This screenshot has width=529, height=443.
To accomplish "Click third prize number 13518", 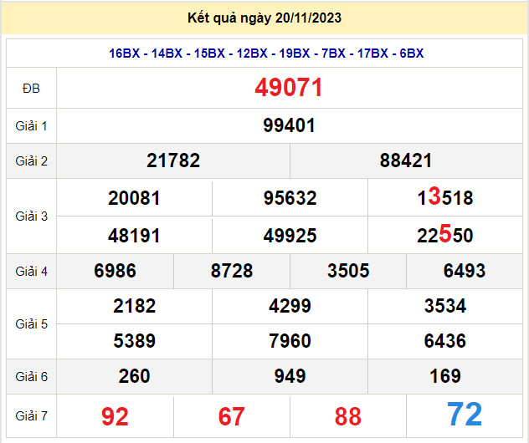I will point(445,196).
